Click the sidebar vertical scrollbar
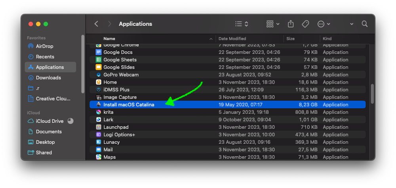This screenshot has width=396, height=188. (x=83, y=64)
